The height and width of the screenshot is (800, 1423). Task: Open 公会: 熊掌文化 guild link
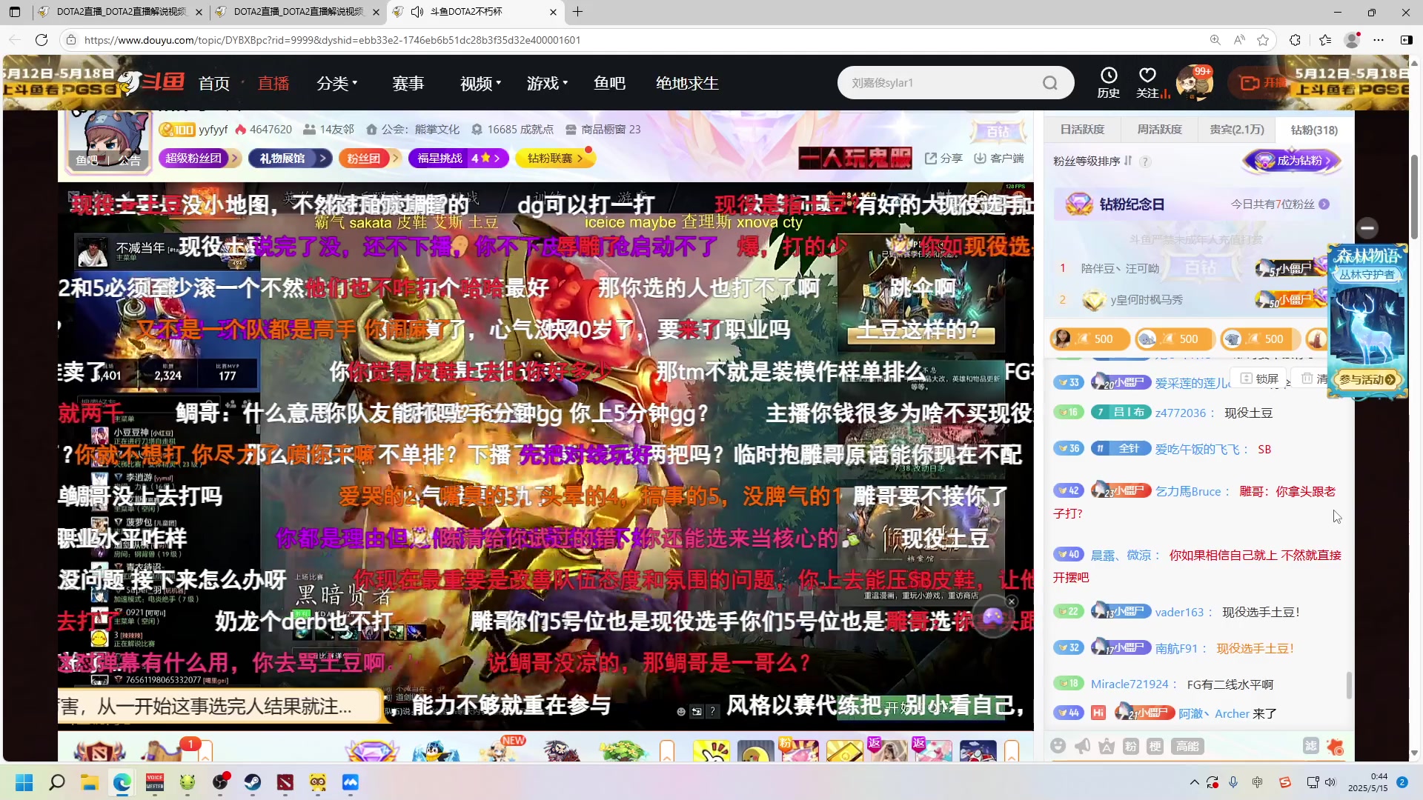pos(413,130)
